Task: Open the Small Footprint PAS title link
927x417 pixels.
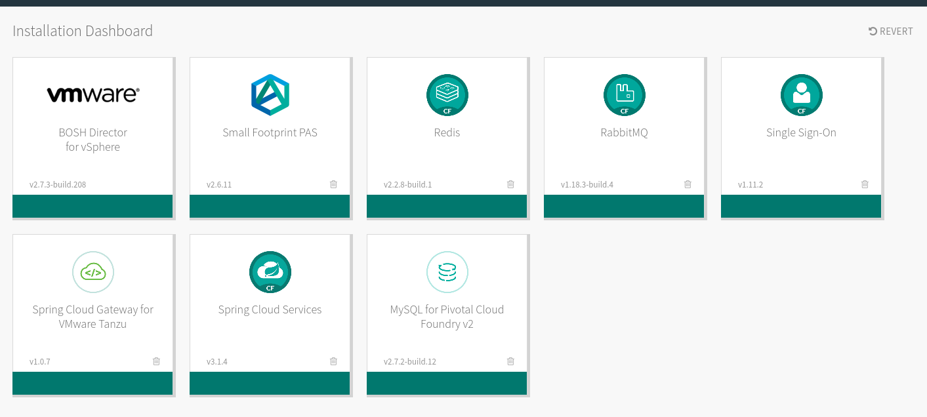Action: (270, 132)
